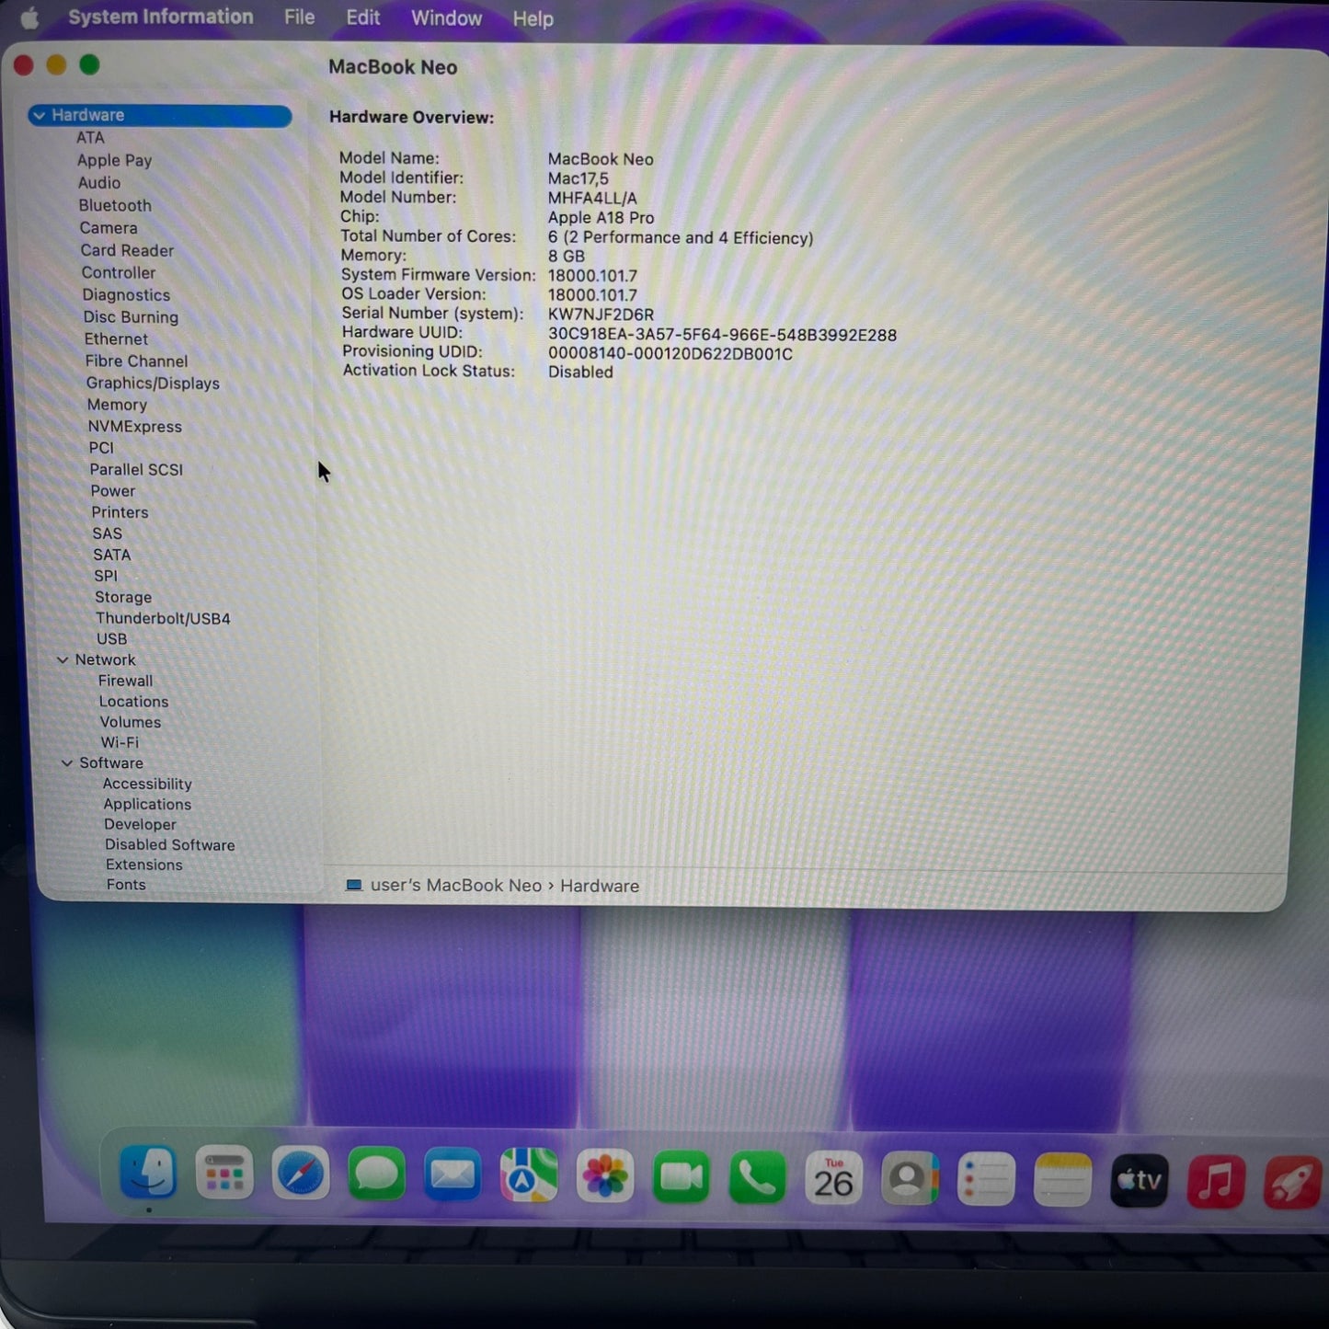This screenshot has width=1329, height=1329.
Task: Open Photos app in Dock
Action: 605,1176
